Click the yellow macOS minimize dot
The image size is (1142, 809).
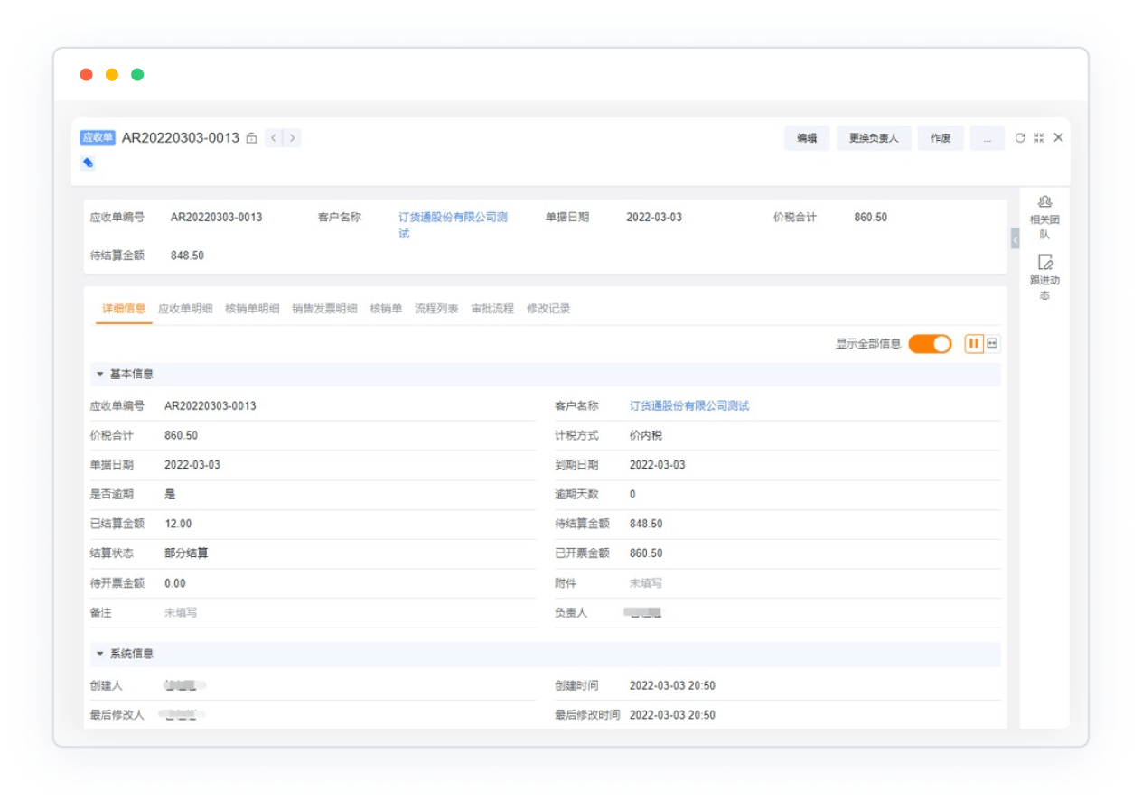point(112,75)
